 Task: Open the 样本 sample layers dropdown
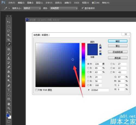click(x=64, y=8)
